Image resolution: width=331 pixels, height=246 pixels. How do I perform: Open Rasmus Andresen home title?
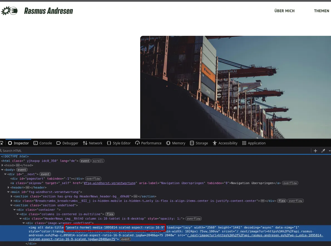tap(49, 11)
